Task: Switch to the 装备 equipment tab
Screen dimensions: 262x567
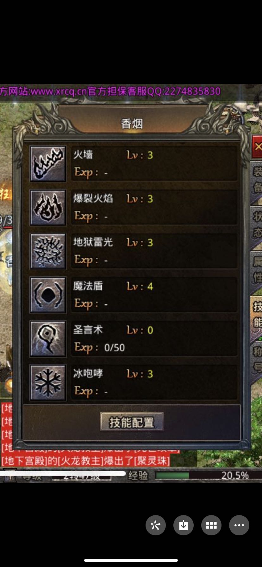Action: (x=257, y=180)
